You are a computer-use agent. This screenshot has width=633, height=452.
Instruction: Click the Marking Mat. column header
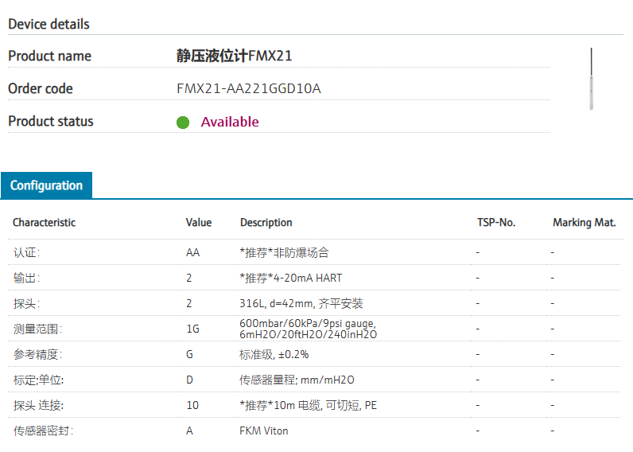tap(584, 223)
